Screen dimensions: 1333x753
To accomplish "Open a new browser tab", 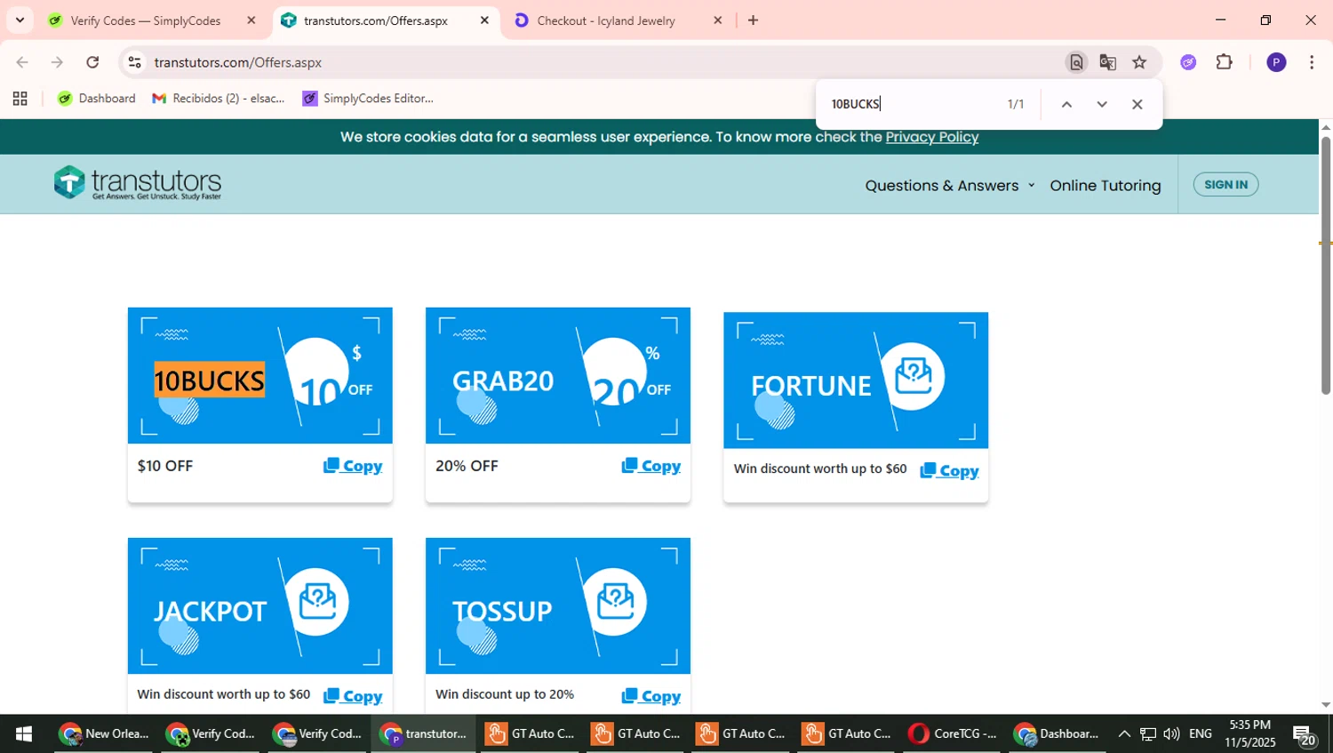I will [x=753, y=20].
